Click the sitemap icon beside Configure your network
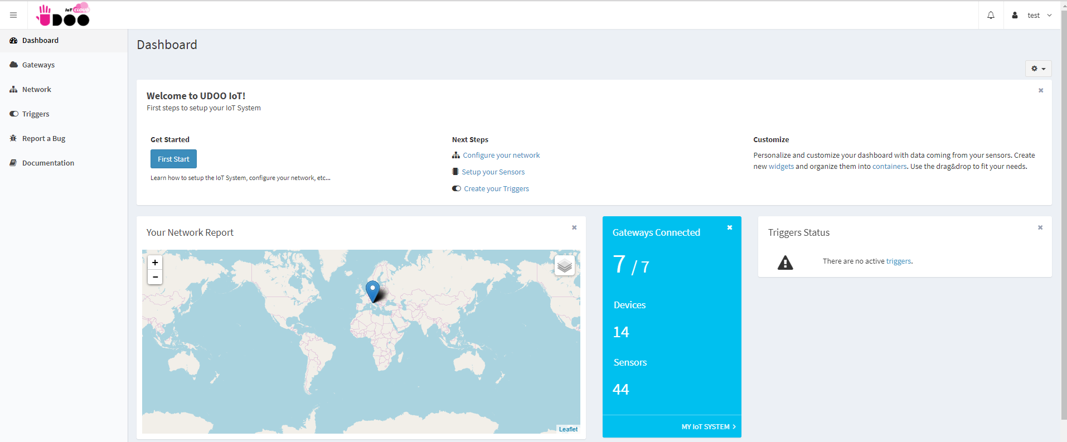Image resolution: width=1067 pixels, height=442 pixels. (456, 155)
